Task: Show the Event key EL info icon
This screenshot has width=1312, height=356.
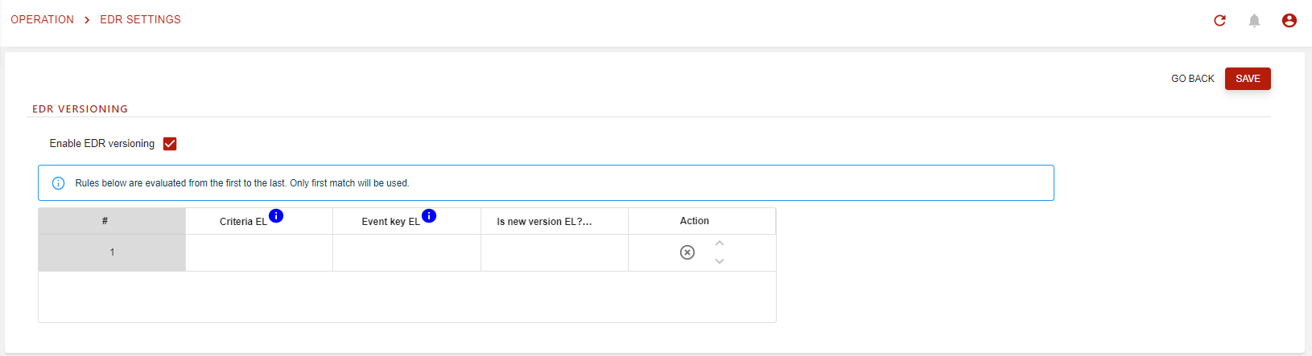Action: [x=429, y=215]
